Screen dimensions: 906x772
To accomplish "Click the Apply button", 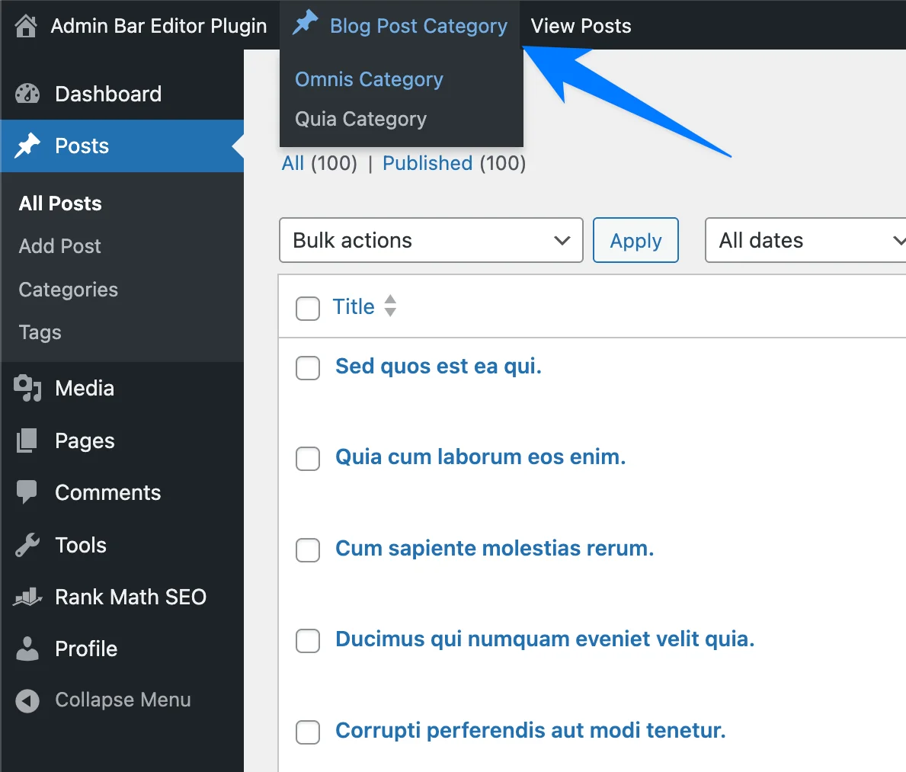I will (635, 240).
